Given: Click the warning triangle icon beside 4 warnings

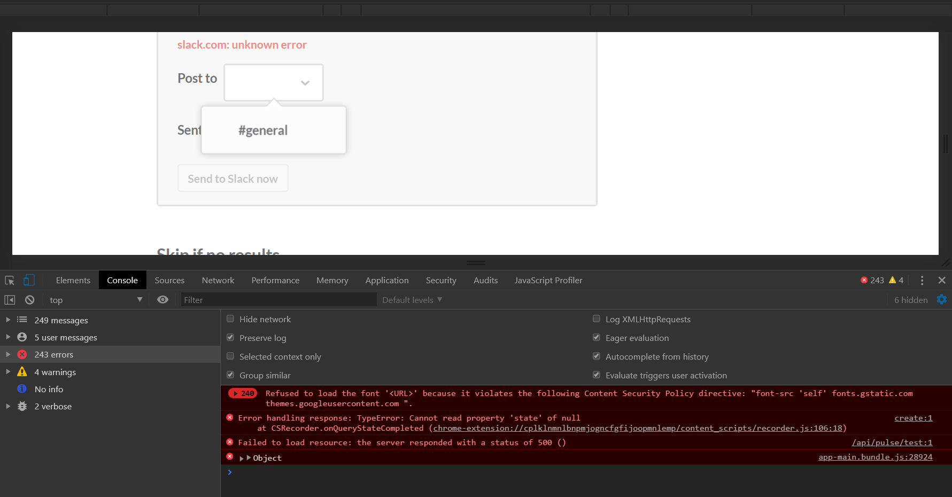Looking at the screenshot, I should pos(22,371).
